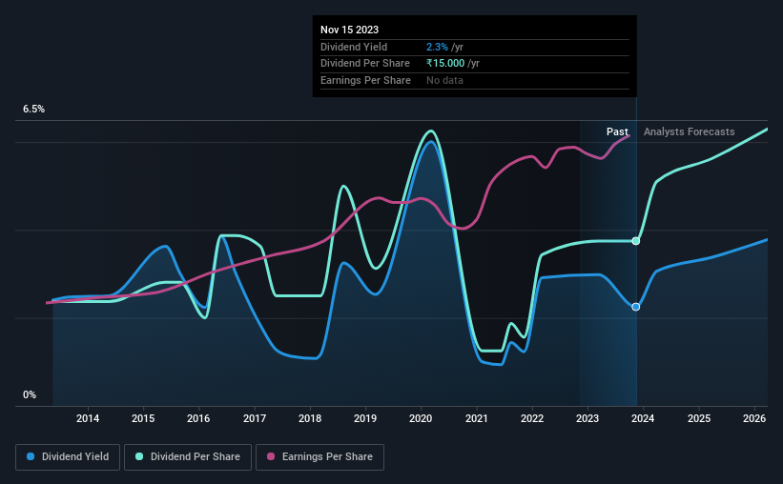Click the 2020 x-axis label

(x=421, y=418)
